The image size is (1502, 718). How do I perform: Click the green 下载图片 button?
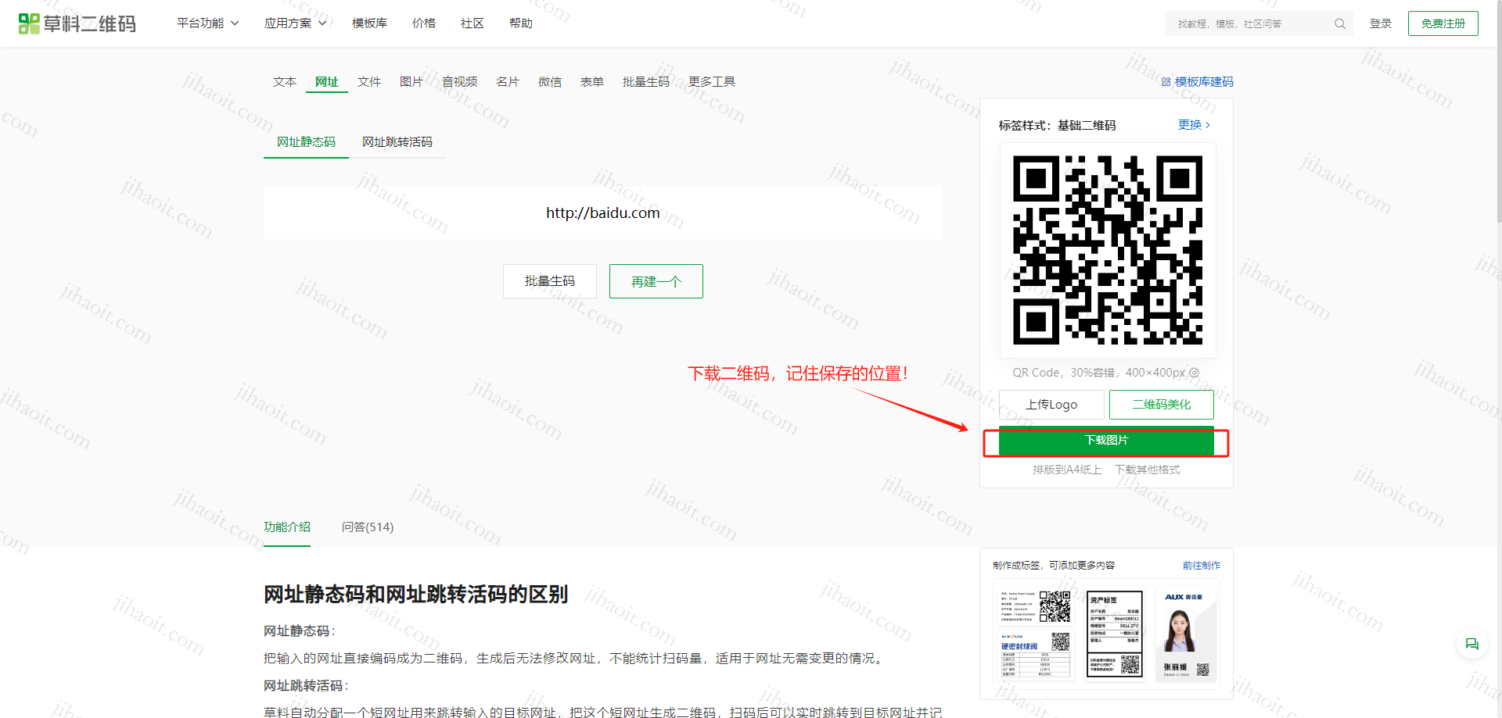pyautogui.click(x=1106, y=441)
